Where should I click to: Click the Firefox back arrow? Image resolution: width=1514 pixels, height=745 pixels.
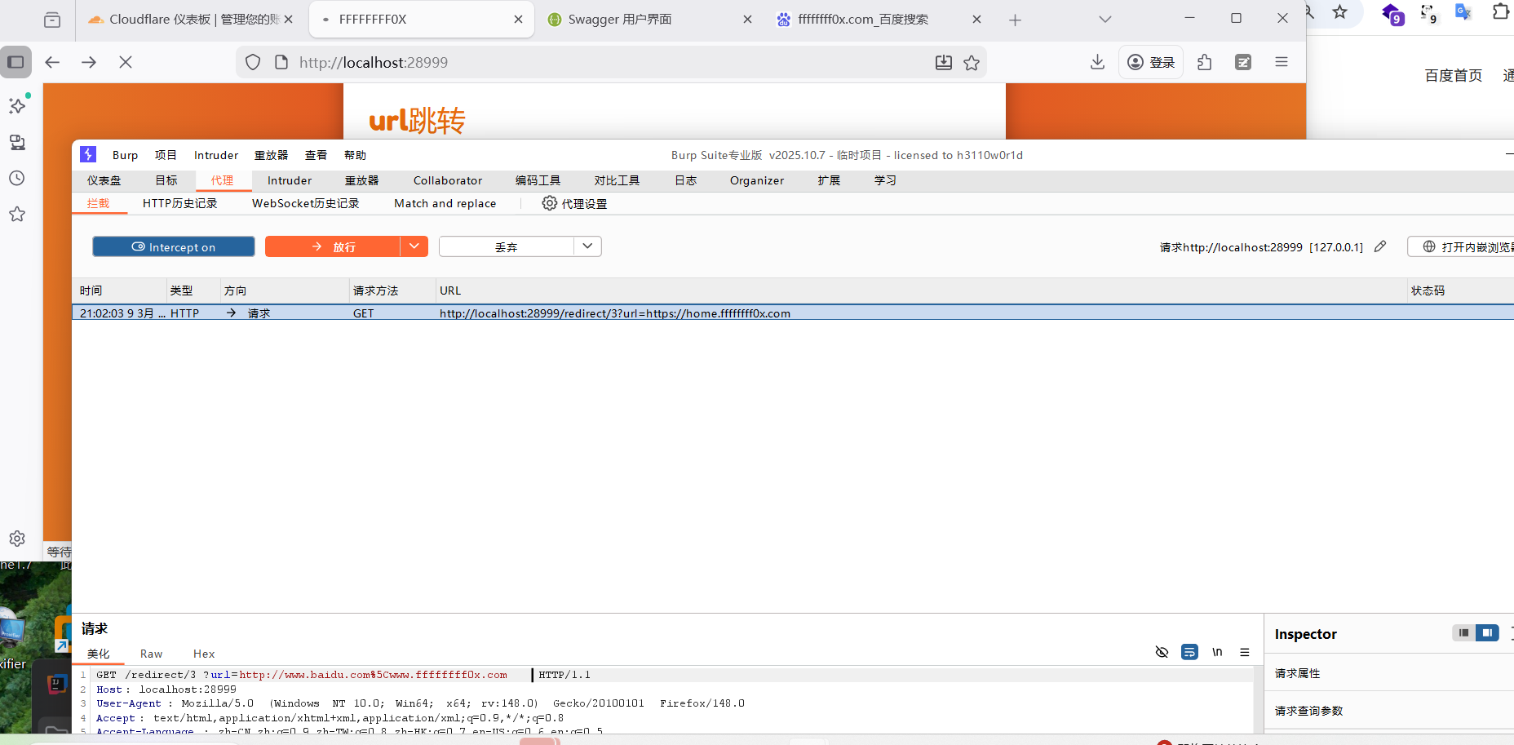(52, 62)
